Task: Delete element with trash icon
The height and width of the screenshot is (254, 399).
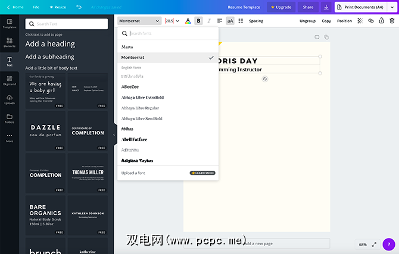Action: 392,21
